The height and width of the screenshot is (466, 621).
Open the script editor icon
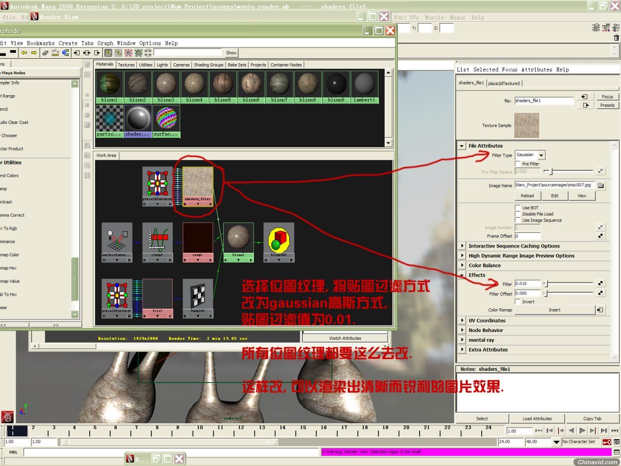click(x=617, y=452)
